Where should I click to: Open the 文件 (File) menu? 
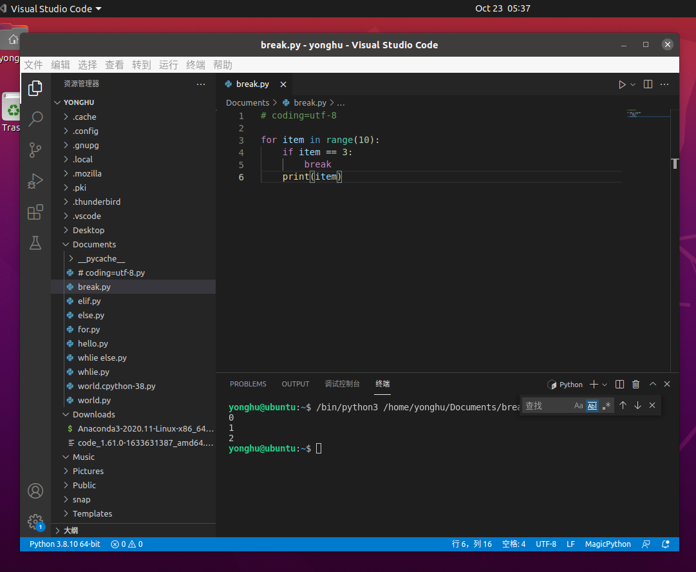(33, 65)
